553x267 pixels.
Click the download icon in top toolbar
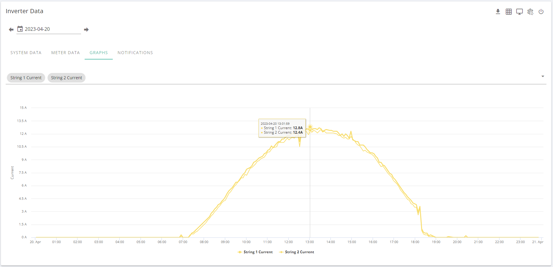(498, 12)
